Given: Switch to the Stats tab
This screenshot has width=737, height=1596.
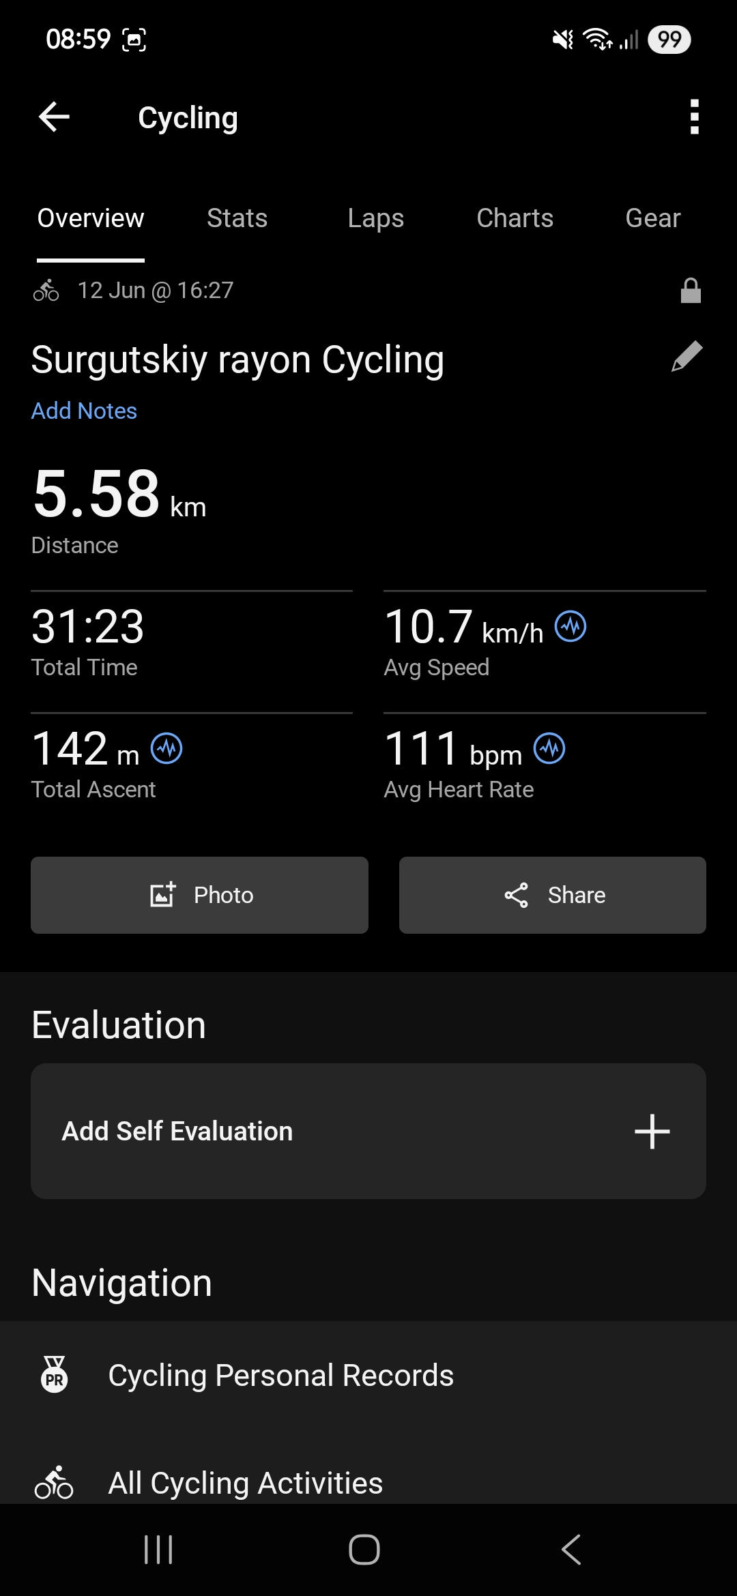Looking at the screenshot, I should pyautogui.click(x=237, y=218).
